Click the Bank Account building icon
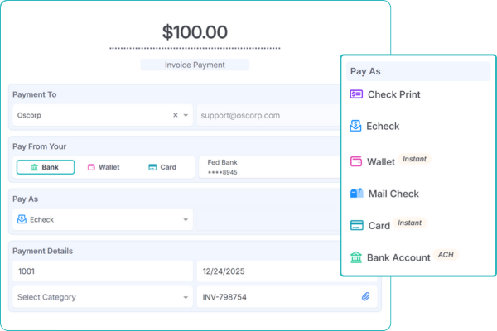Screen dimensions: 497x331 point(357,257)
